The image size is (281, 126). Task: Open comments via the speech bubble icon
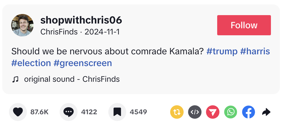point(69,112)
